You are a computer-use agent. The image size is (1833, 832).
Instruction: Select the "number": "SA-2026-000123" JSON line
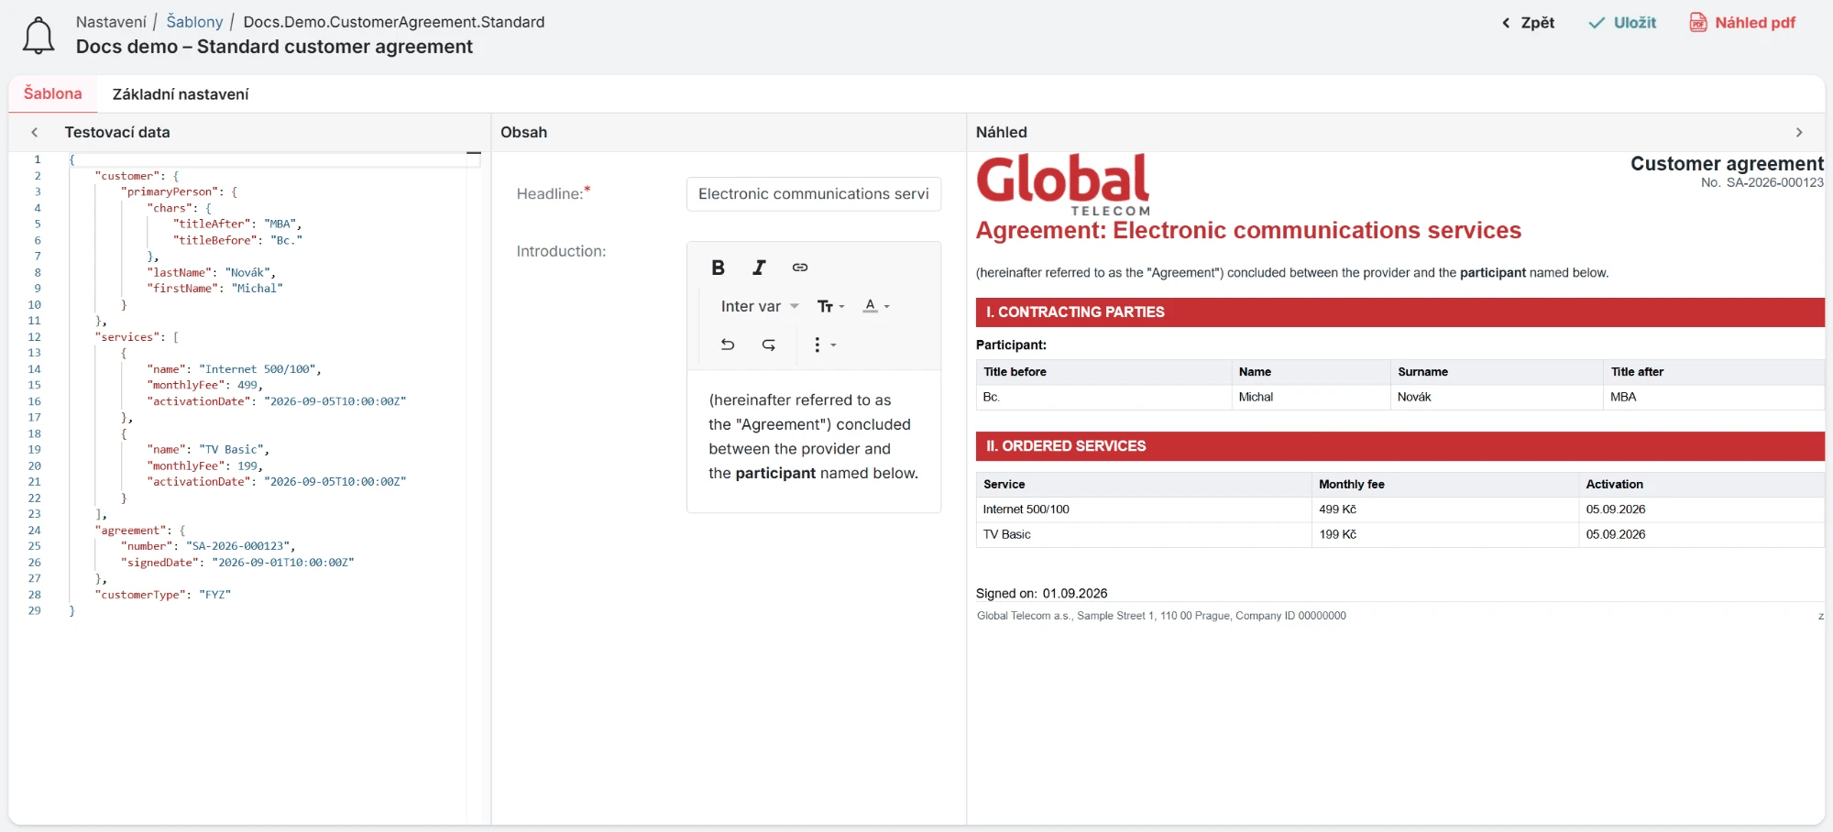pyautogui.click(x=208, y=546)
